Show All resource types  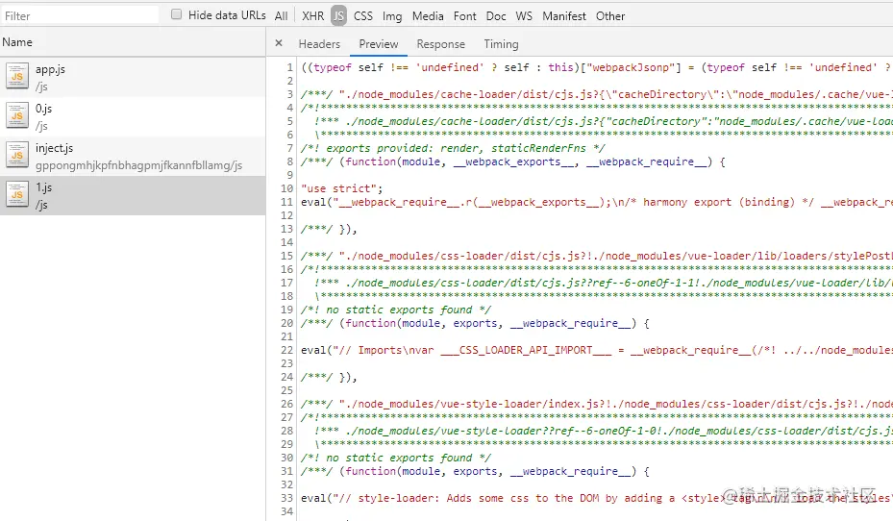[x=281, y=16]
